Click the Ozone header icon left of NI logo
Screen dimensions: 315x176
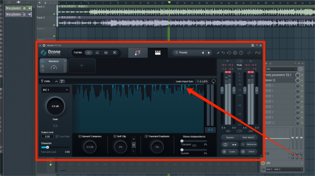(x=249, y=53)
